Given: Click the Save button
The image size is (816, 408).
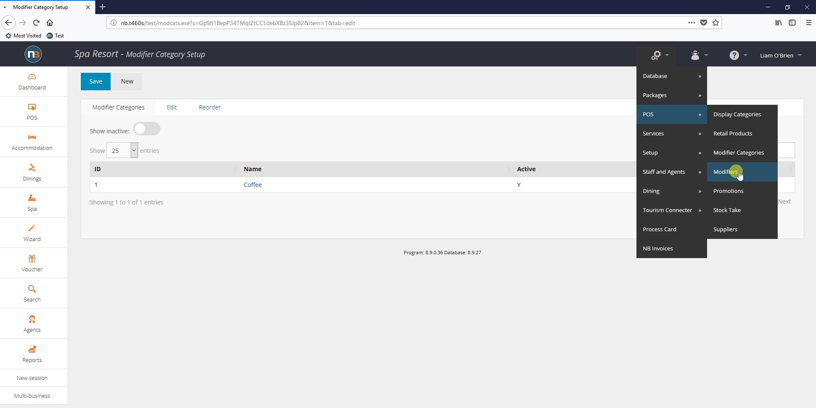Looking at the screenshot, I should [96, 81].
